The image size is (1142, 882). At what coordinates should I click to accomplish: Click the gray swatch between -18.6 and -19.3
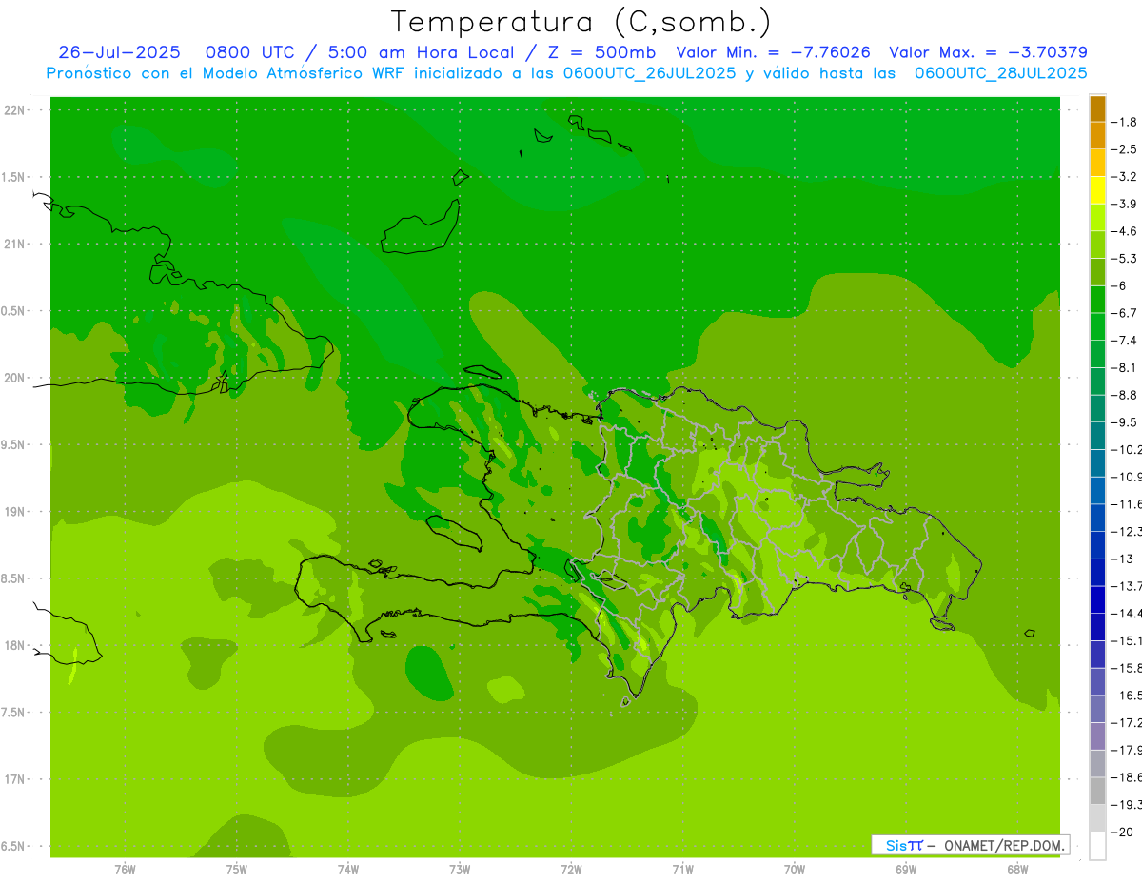click(x=1097, y=791)
